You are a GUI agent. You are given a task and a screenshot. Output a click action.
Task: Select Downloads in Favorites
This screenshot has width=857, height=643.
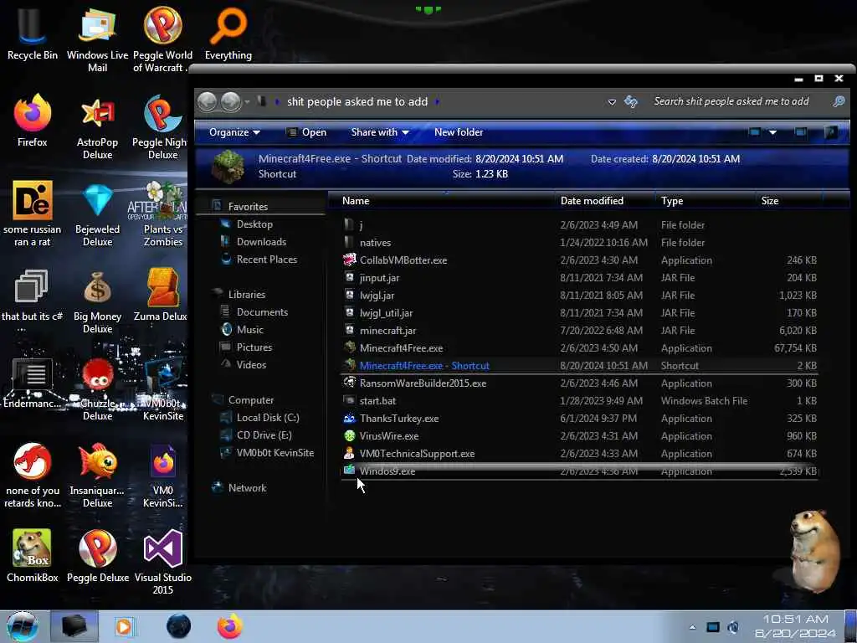(261, 242)
